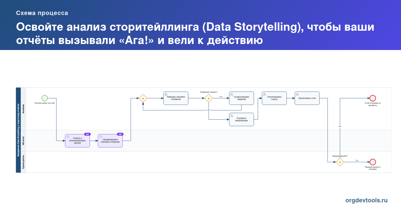Click the "ИИ-агент" lane header
401x210 pixels.
pos(23,141)
